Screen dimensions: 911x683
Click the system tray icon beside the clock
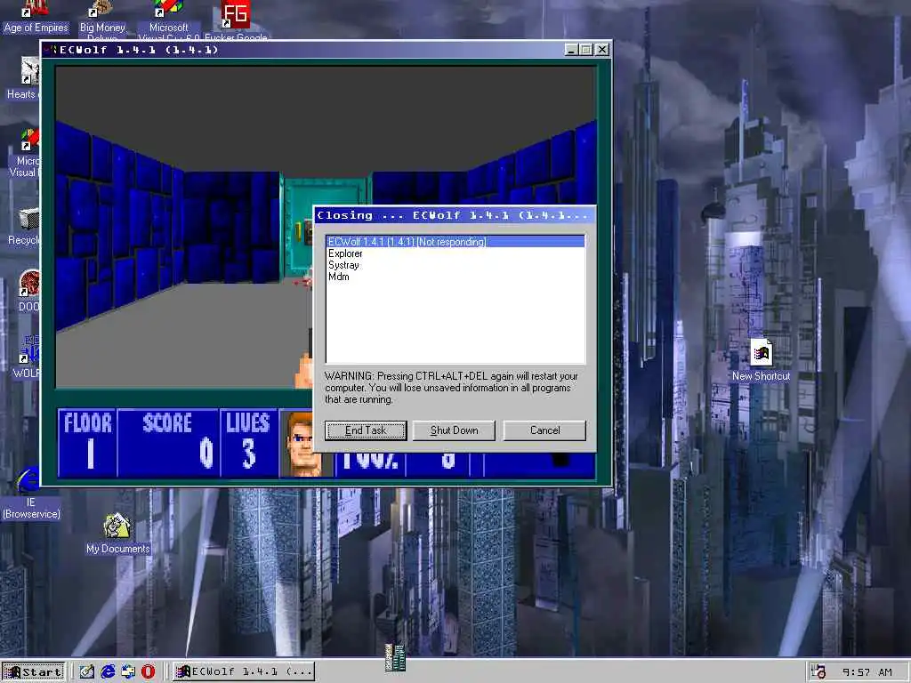click(818, 672)
